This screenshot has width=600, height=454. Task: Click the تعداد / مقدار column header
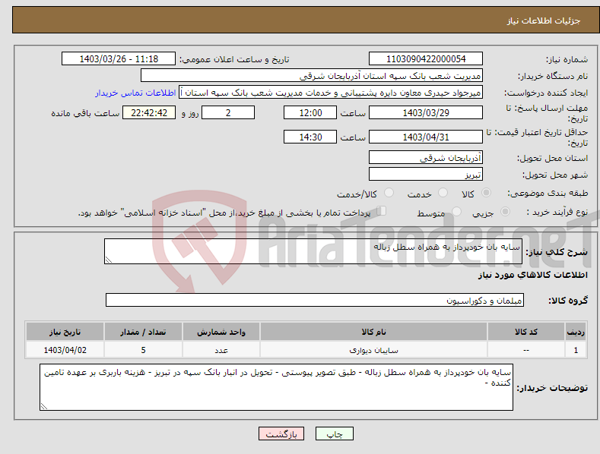[x=143, y=332]
